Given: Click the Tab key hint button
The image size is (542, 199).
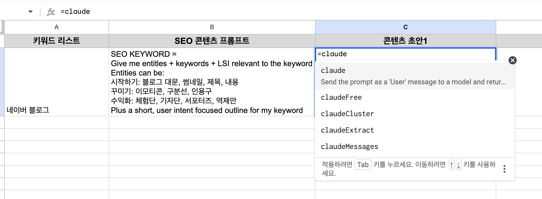Looking at the screenshot, I should pyautogui.click(x=363, y=165).
